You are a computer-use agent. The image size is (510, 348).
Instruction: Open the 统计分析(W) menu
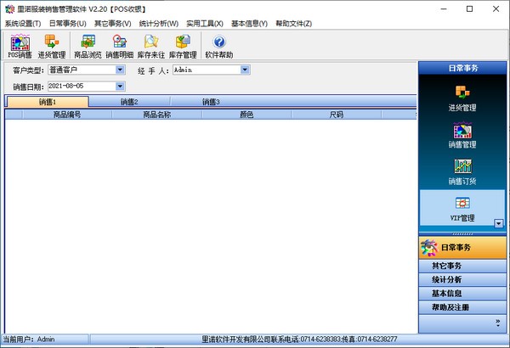click(x=160, y=23)
